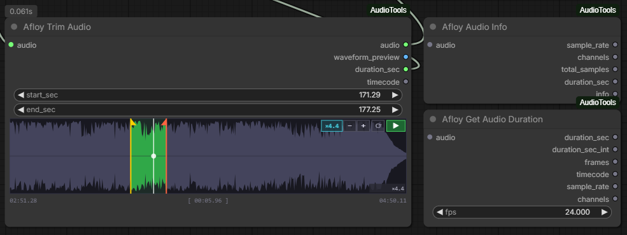This screenshot has height=235, width=627.
Task: Click Audio Info node's audio input port
Action: [x=430, y=45]
